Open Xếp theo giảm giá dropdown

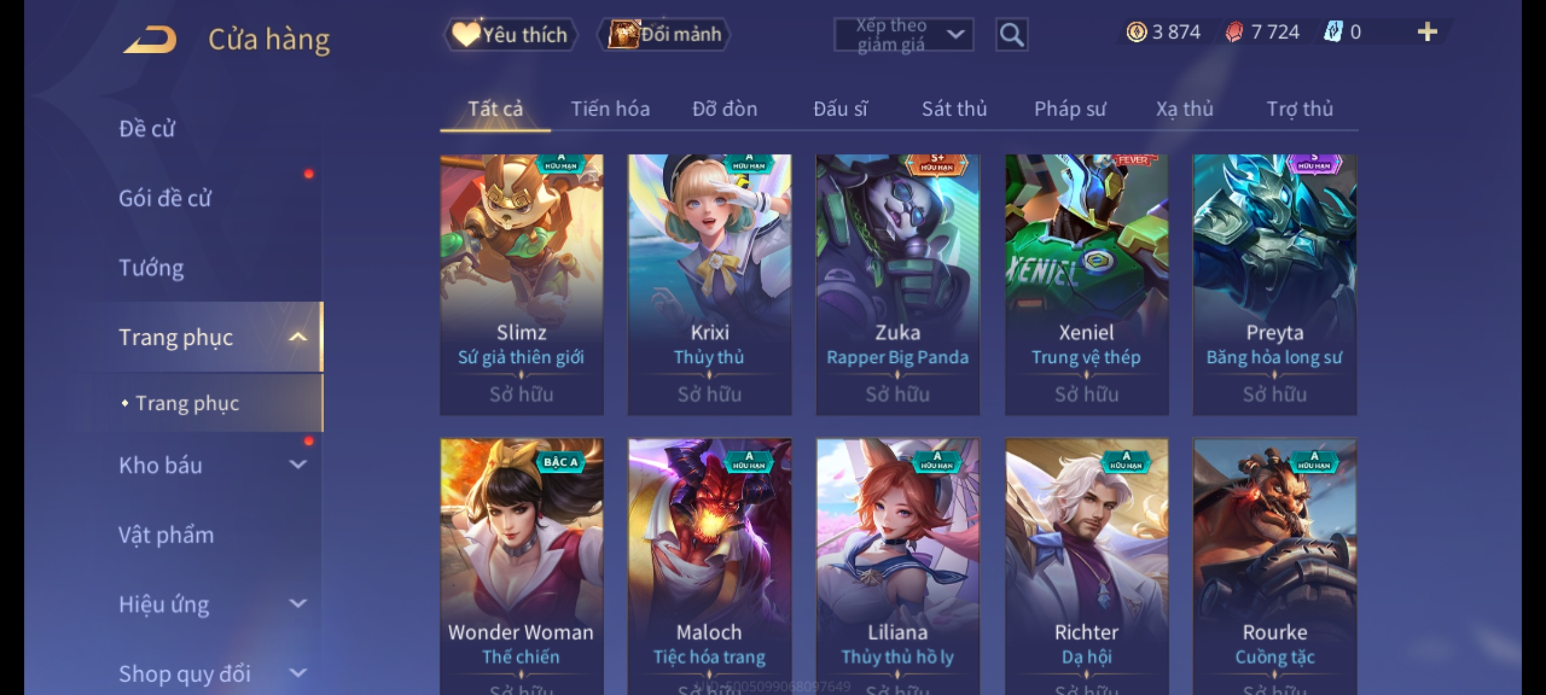903,35
